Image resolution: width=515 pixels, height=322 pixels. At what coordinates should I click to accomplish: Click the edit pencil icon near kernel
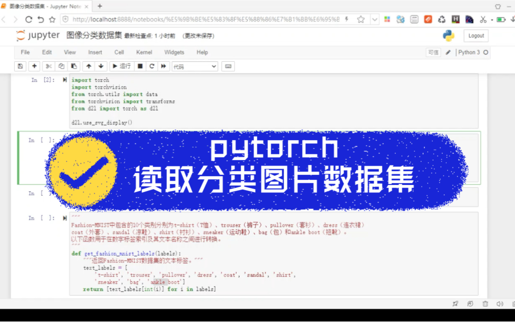coord(448,53)
